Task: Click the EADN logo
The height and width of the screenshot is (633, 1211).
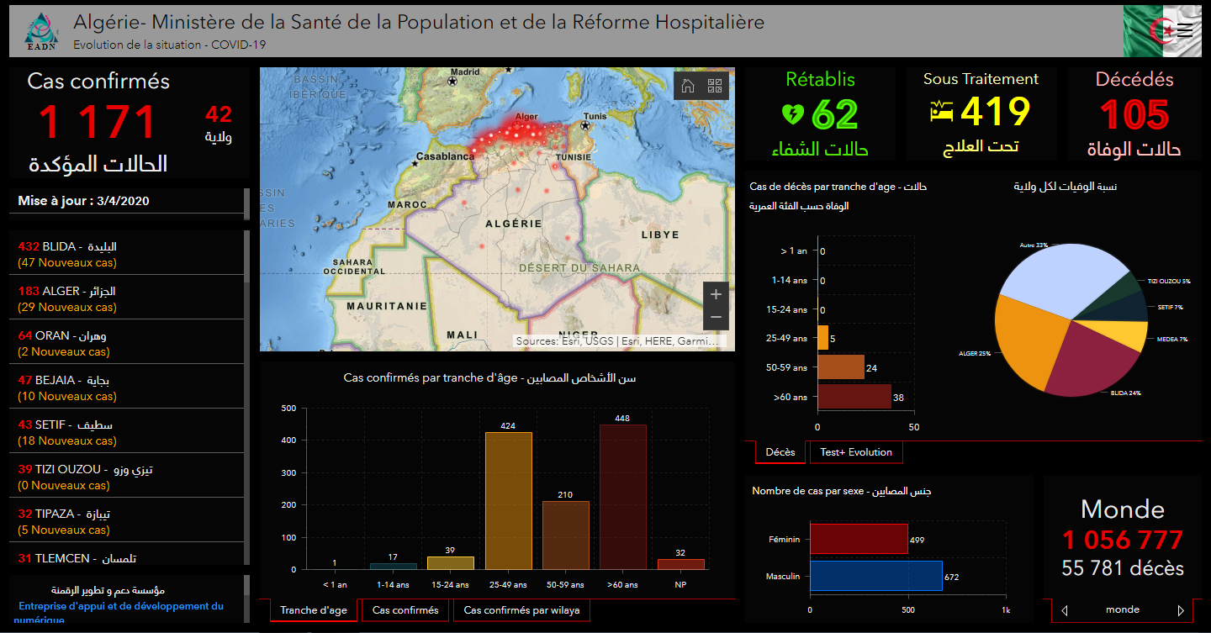Action: click(x=40, y=31)
